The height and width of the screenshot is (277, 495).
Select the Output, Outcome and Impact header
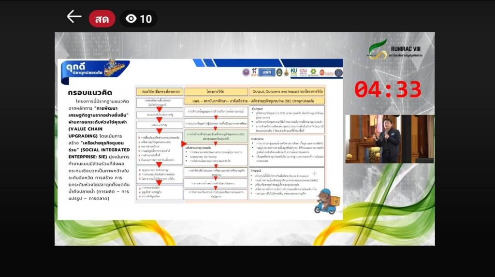tap(287, 91)
